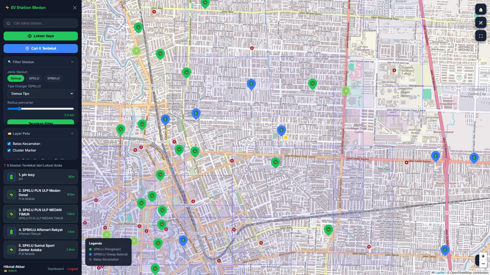Zoom in the map
The width and height of the screenshot is (490, 275).
tap(483, 256)
